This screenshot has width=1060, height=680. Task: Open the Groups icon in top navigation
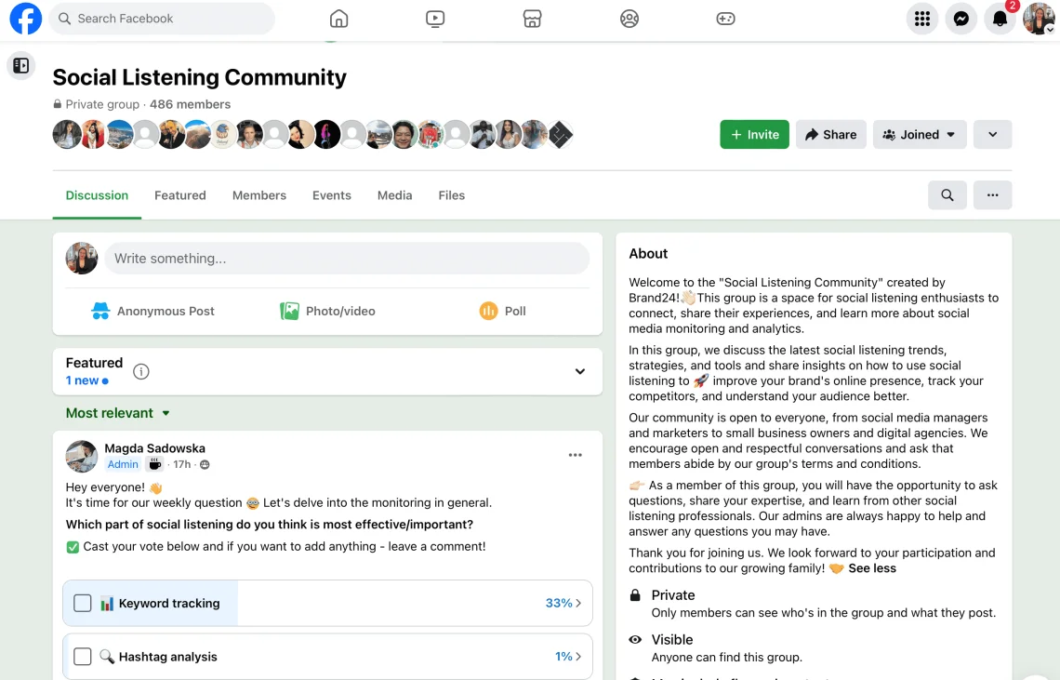[x=629, y=19]
